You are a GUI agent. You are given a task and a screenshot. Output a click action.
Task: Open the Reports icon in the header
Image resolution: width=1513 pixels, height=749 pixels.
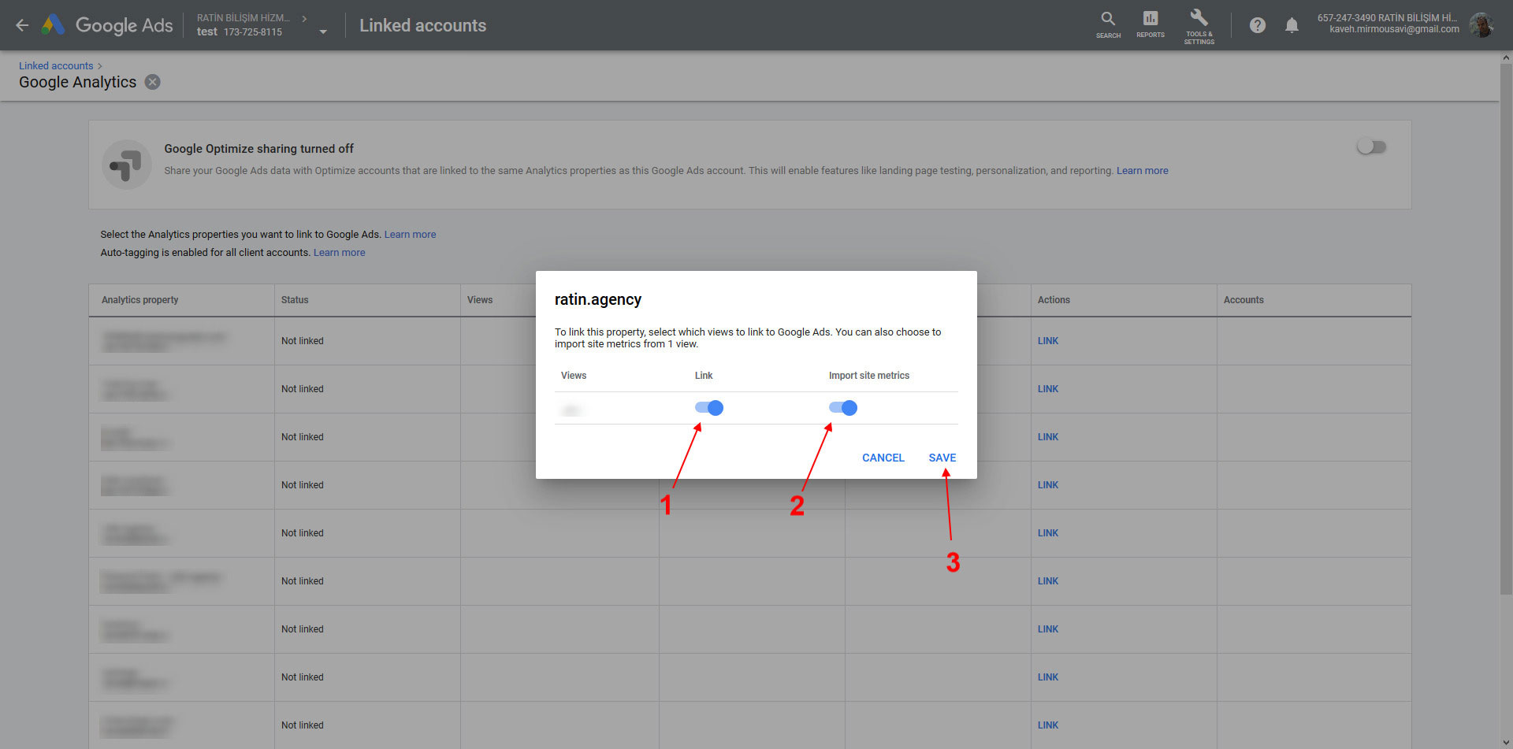1151,24
